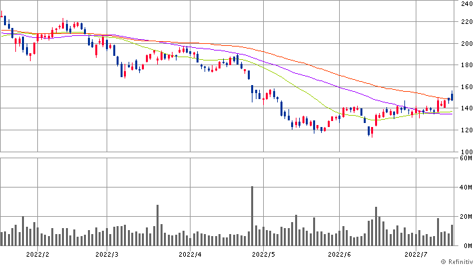Select the 160 price level label

(466, 87)
